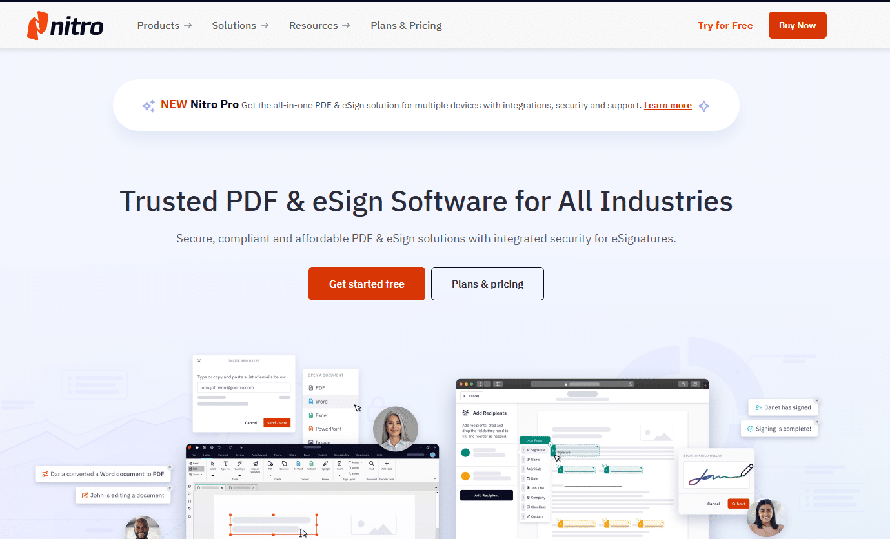
Task: Open the Solutions menu
Action: pos(240,26)
